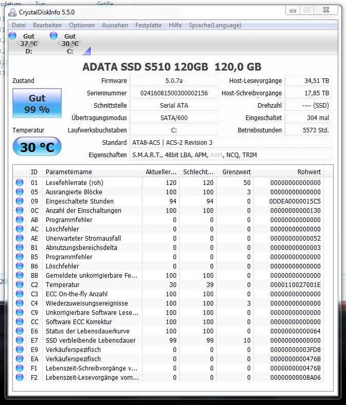
Task: Click the Aktueller column header
Action: (x=161, y=172)
